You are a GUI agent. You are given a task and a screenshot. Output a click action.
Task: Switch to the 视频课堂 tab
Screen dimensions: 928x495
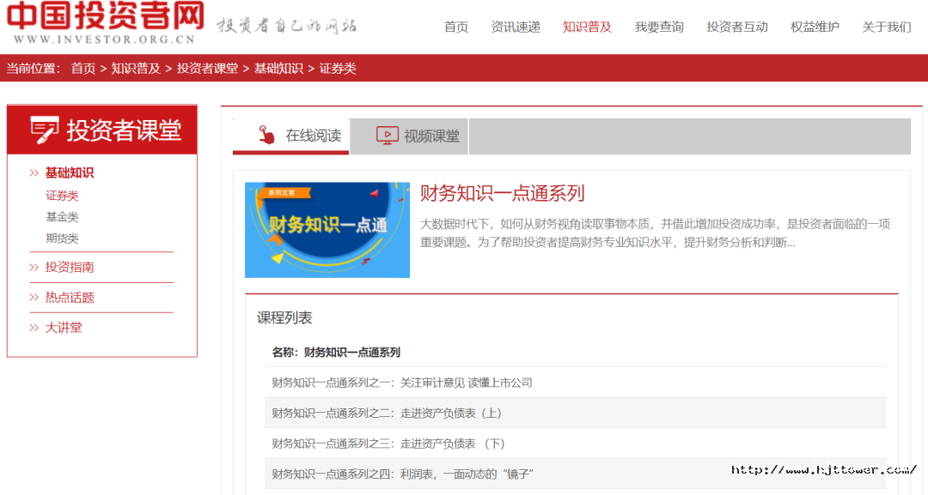(410, 136)
